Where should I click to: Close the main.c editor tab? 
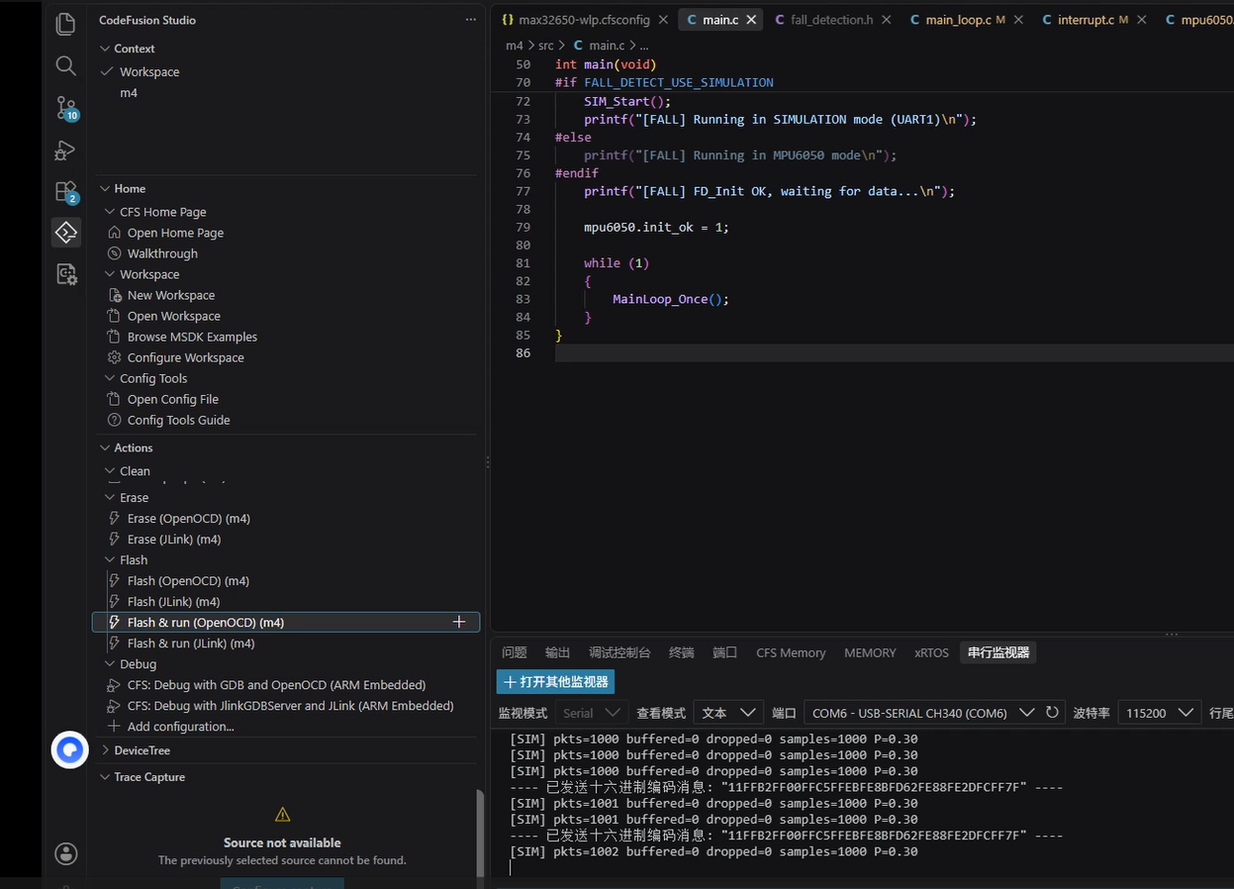751,20
